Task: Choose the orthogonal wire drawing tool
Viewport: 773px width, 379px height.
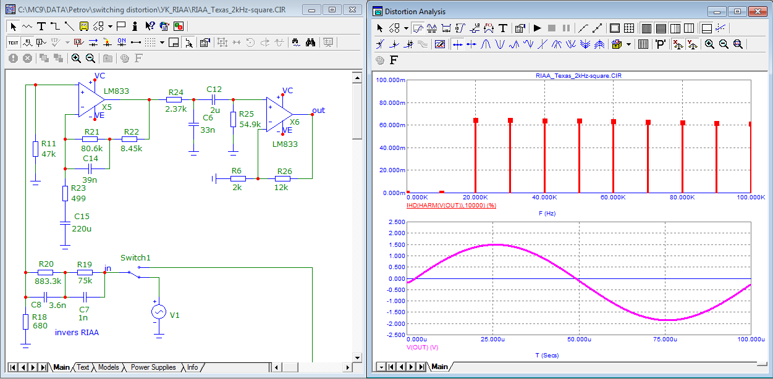Action: click(x=55, y=26)
